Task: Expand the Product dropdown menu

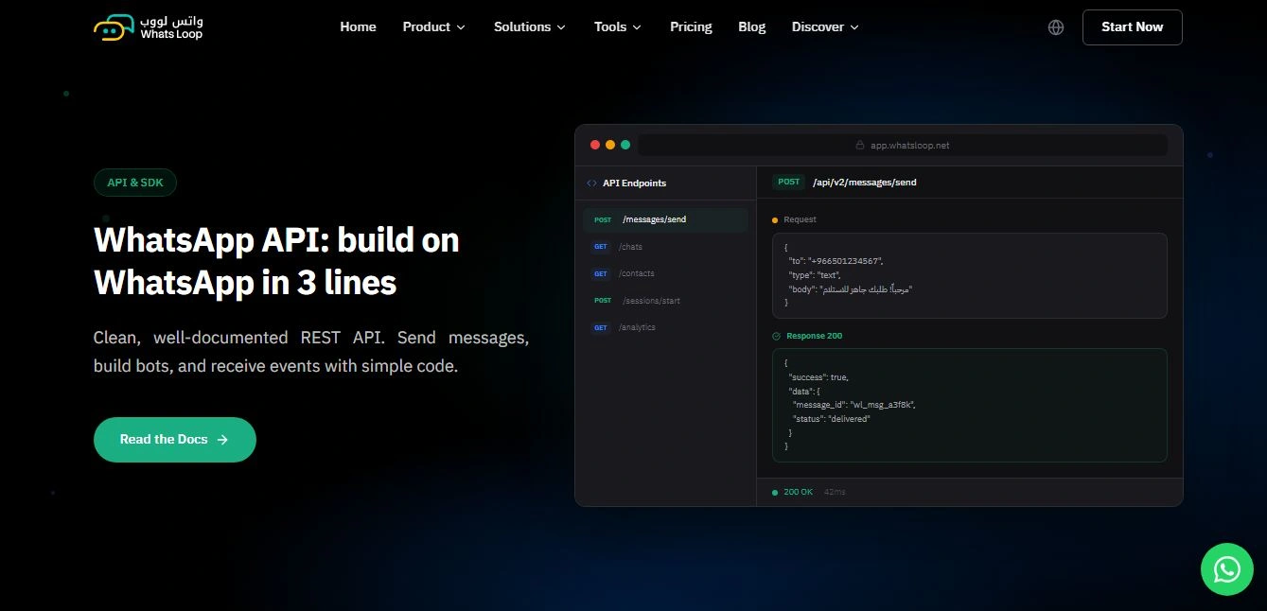Action: [x=434, y=27]
